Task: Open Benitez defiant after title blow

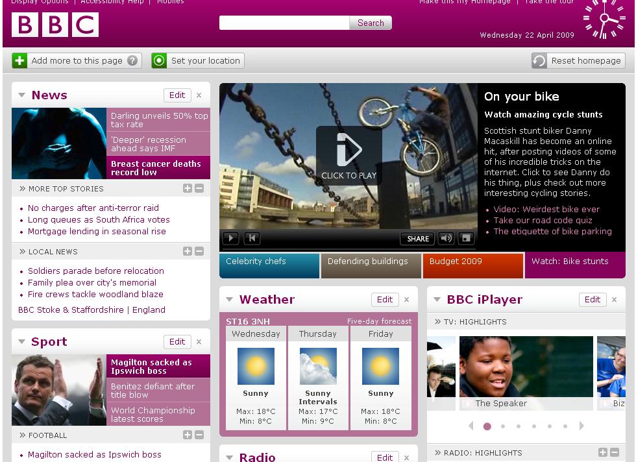Action: [x=158, y=390]
